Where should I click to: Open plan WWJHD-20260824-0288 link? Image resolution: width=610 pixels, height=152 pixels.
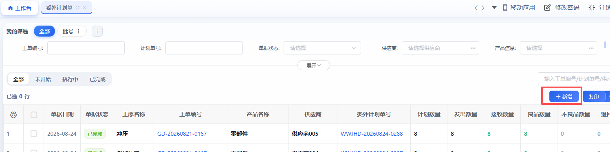pos(372,133)
